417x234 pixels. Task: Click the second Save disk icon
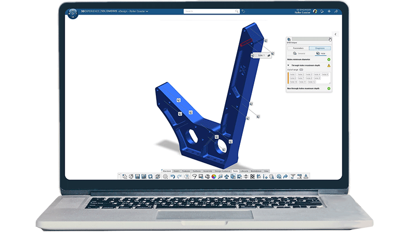[144, 176]
